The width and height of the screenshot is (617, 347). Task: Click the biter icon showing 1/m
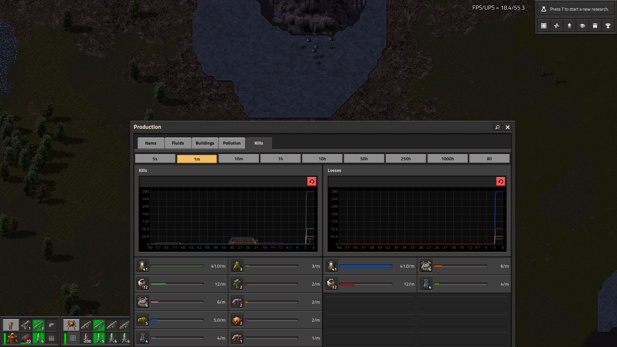tap(237, 338)
